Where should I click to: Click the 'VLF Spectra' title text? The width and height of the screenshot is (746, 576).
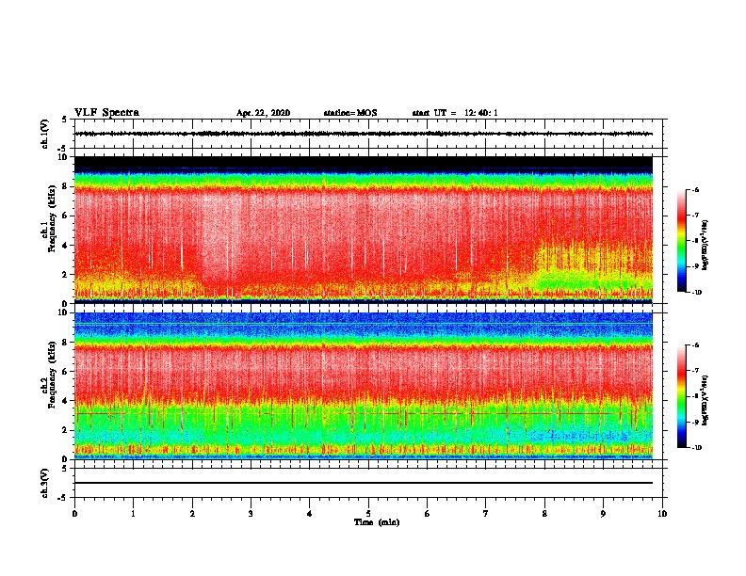pyautogui.click(x=106, y=113)
